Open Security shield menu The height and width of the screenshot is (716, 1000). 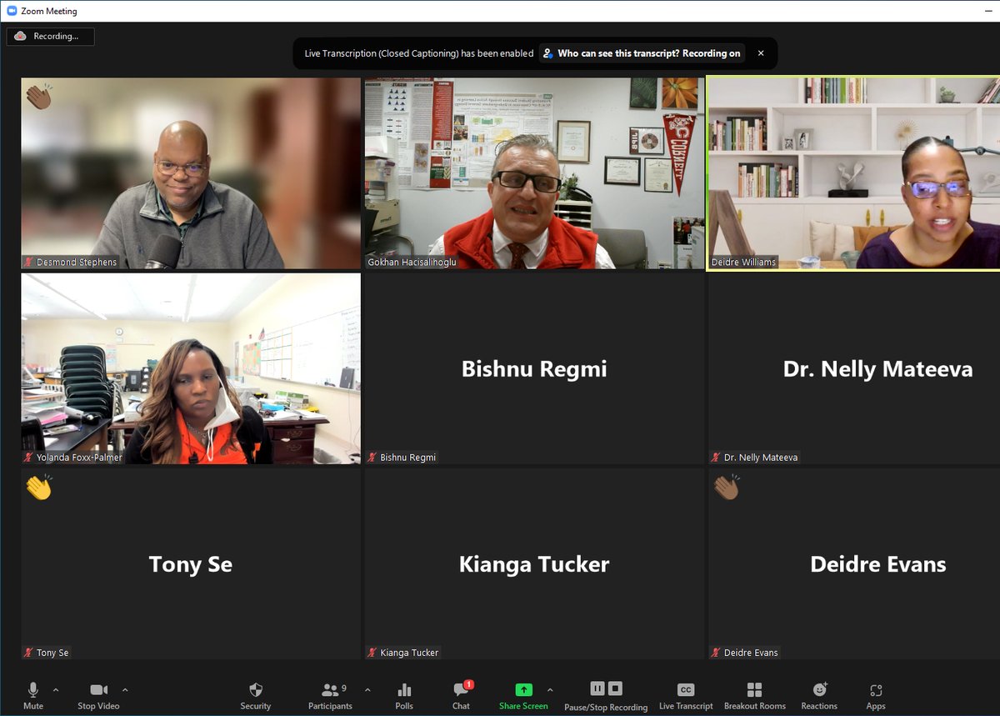[x=256, y=695]
